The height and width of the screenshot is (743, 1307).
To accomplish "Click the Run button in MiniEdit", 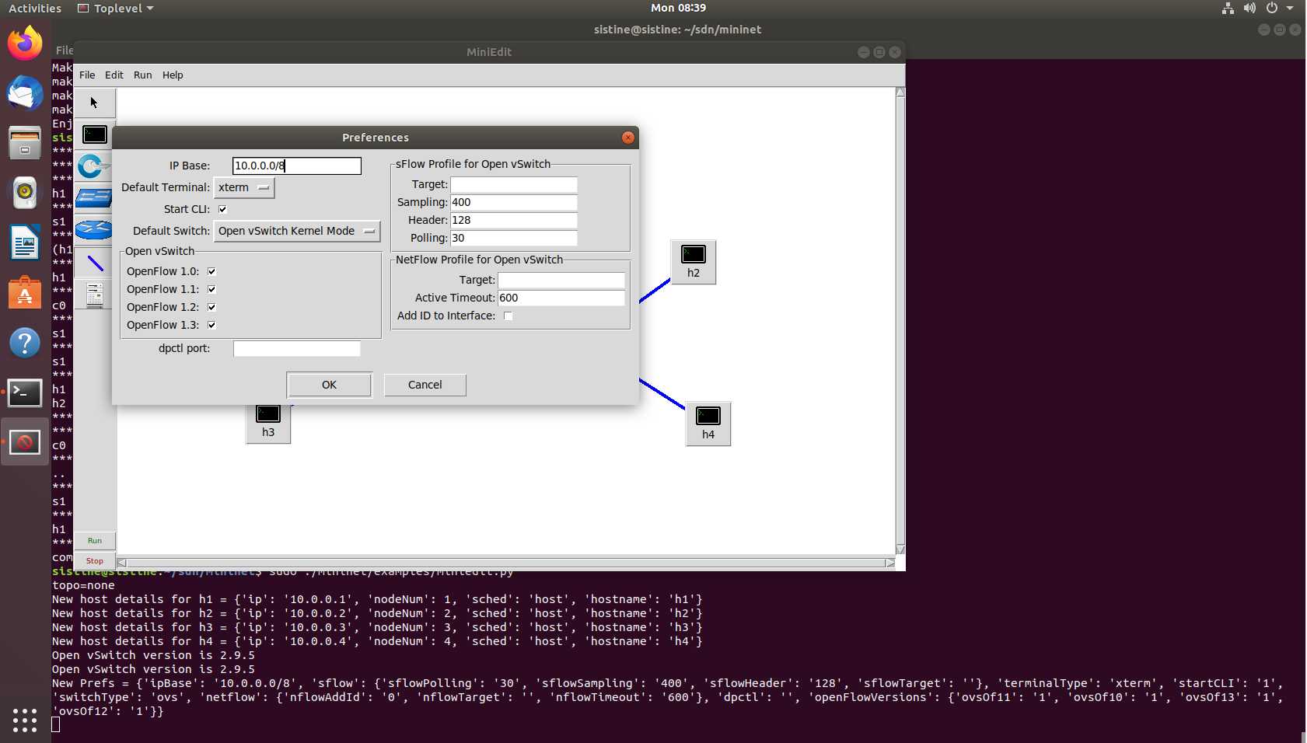I will (95, 540).
